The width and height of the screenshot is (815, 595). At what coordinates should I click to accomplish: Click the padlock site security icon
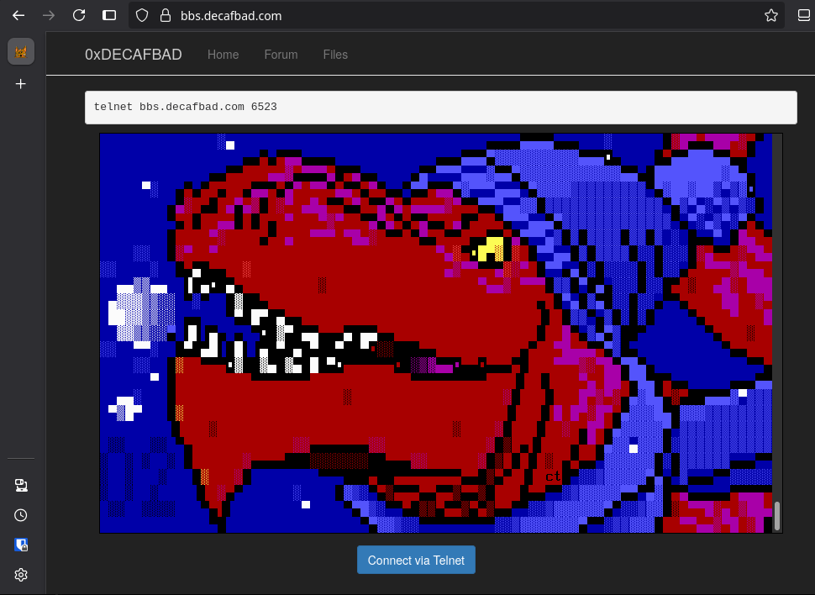click(165, 15)
